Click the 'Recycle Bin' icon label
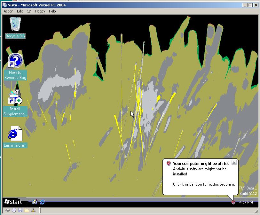 click(15, 36)
